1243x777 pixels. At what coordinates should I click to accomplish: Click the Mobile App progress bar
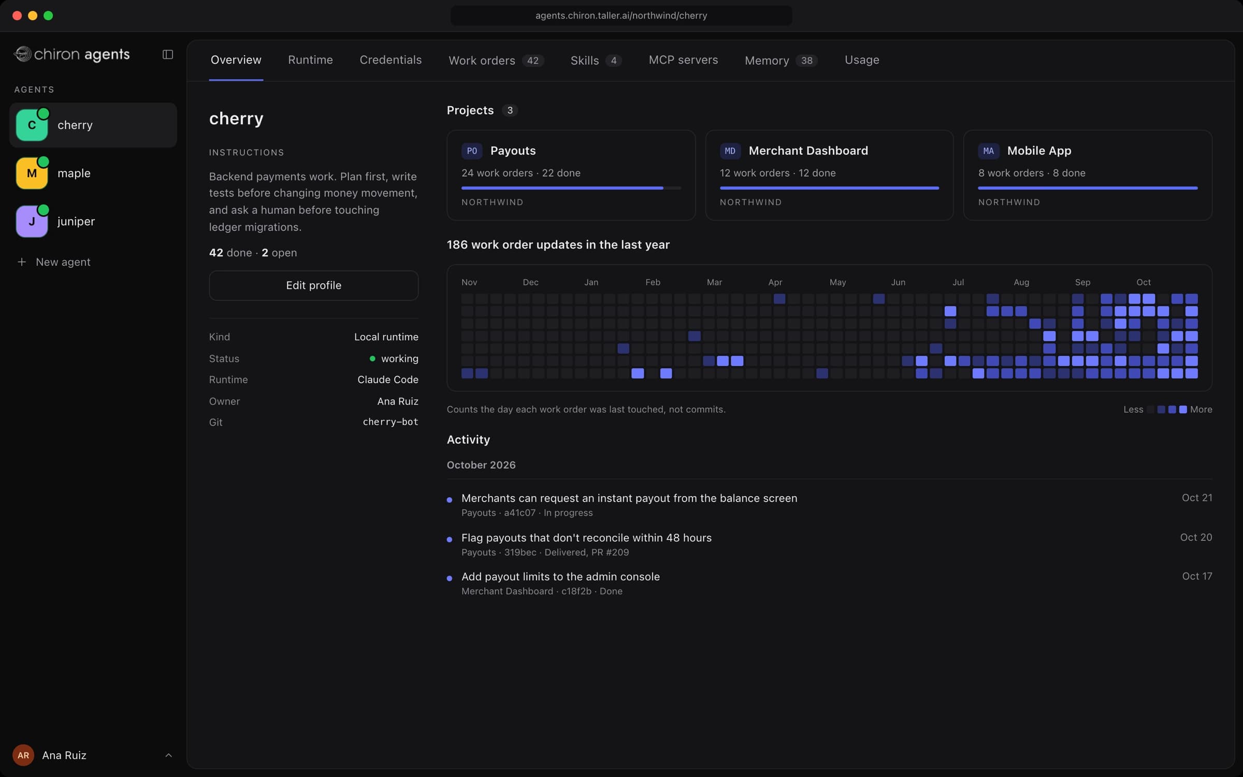coord(1088,188)
